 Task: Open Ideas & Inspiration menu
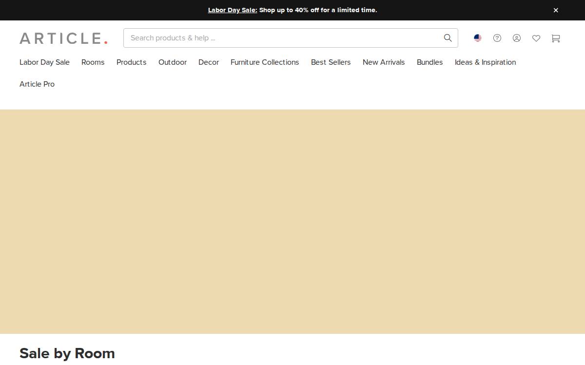[486, 62]
